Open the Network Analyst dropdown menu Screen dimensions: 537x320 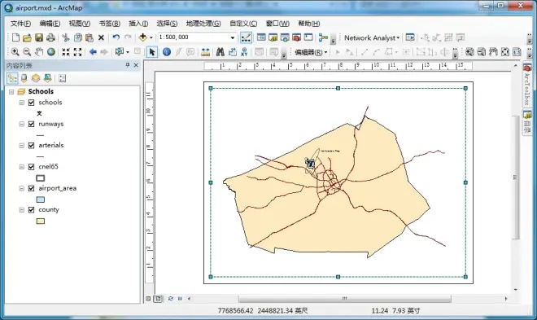point(372,37)
